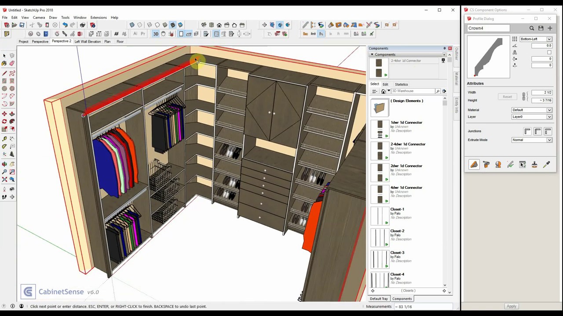
Task: Click the Reset button in Attributes
Action: point(507,97)
